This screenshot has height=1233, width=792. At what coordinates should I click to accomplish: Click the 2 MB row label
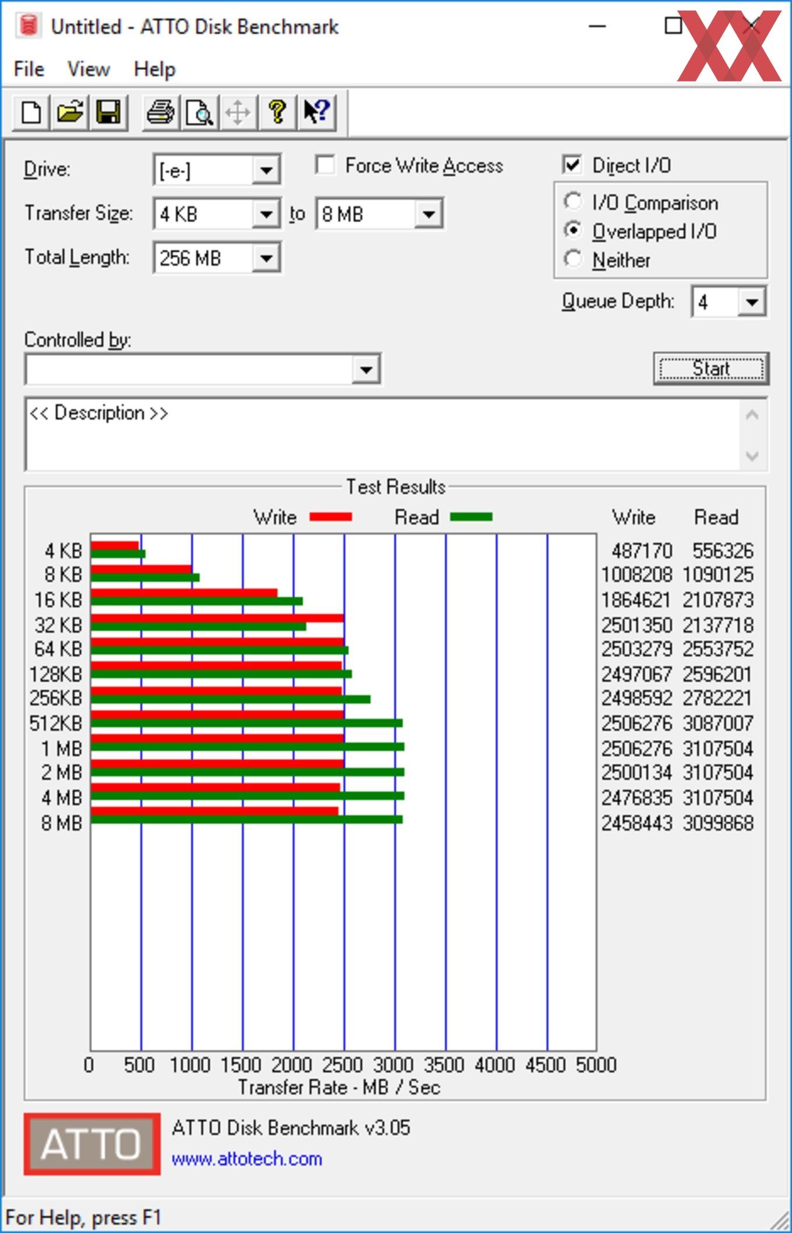[61, 773]
